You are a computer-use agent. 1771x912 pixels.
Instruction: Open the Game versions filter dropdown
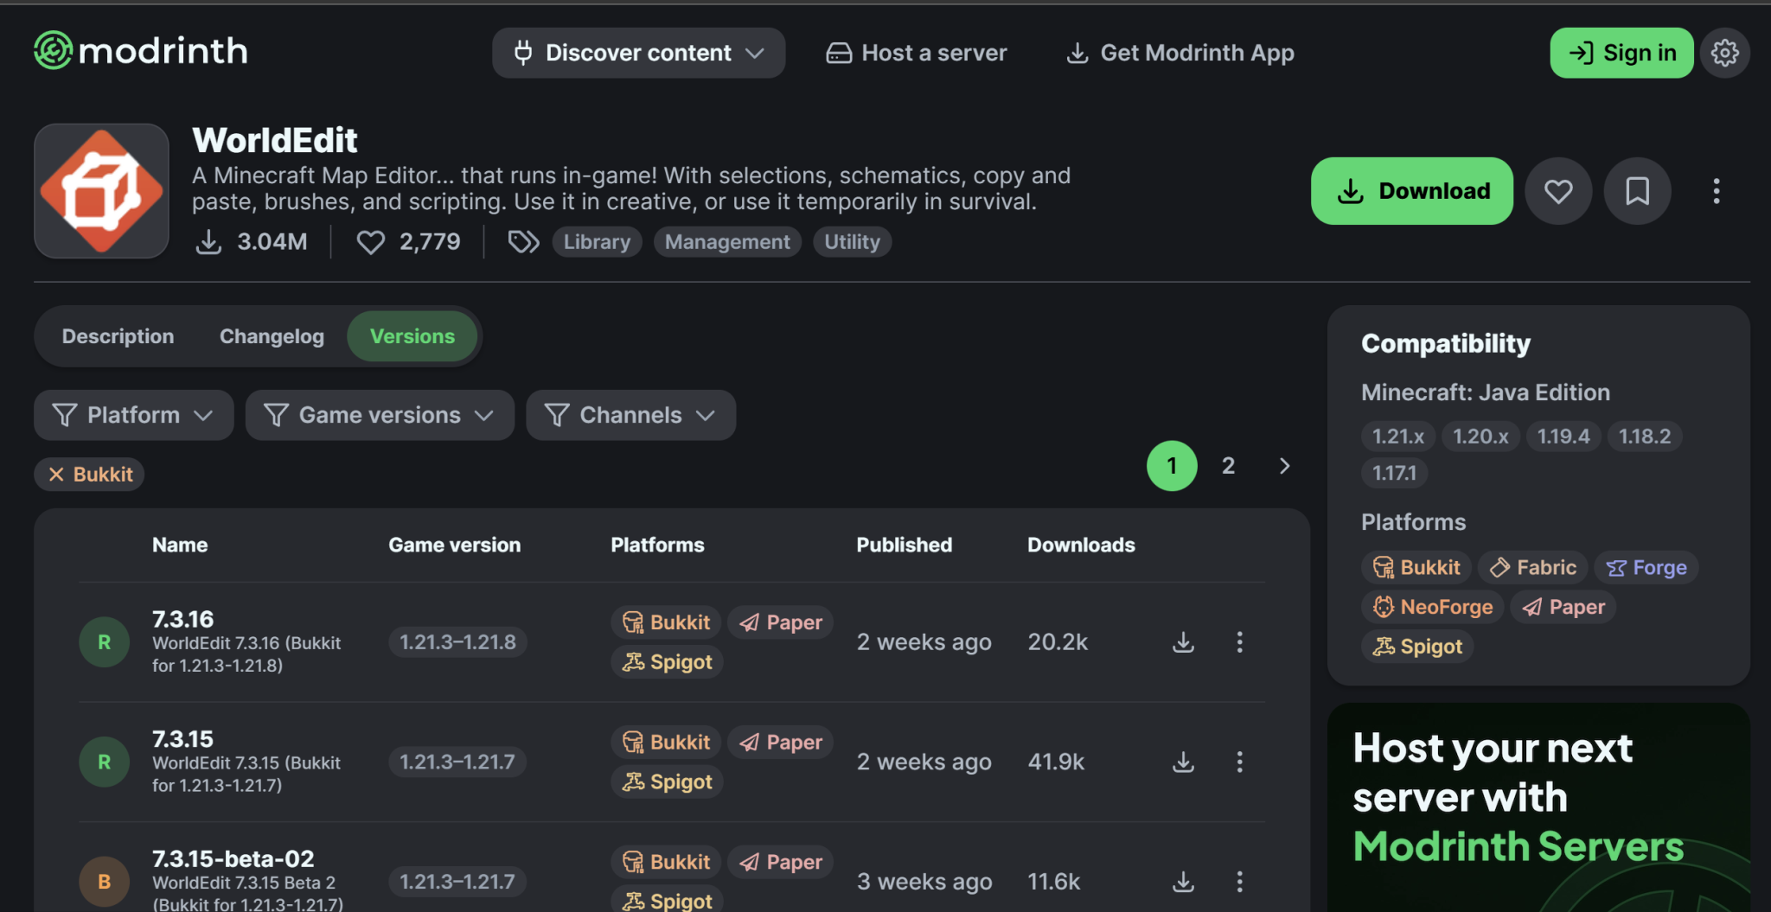pos(379,415)
